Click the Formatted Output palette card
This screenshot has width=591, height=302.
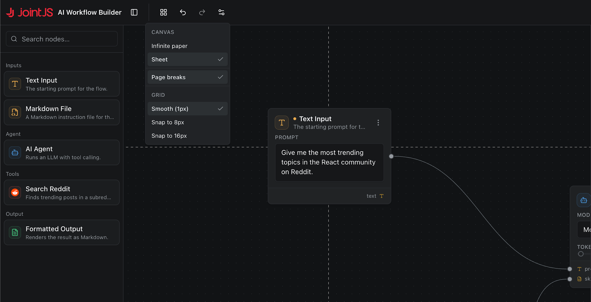pyautogui.click(x=62, y=233)
